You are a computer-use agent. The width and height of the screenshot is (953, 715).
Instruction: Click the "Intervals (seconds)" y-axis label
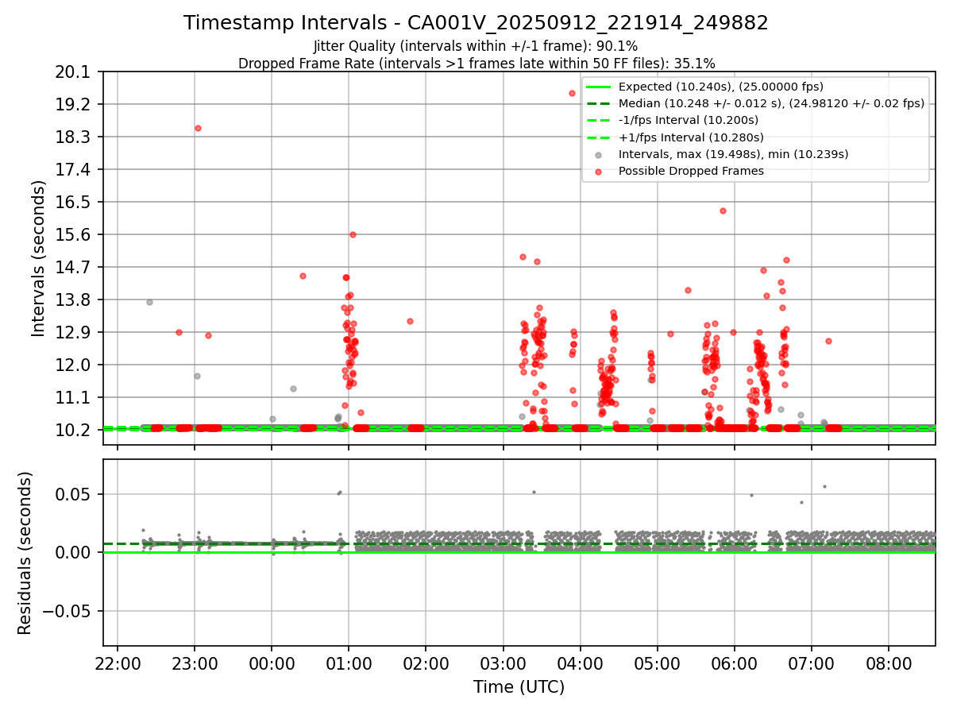coord(39,258)
